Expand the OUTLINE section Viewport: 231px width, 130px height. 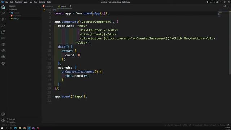click(12, 119)
